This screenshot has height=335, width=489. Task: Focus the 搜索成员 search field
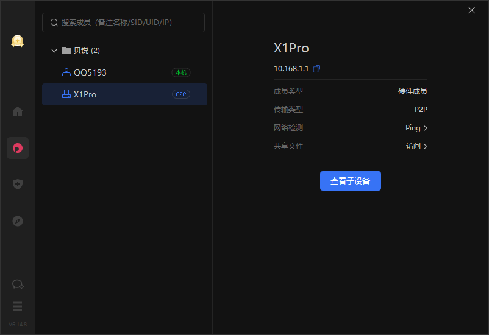(x=128, y=23)
